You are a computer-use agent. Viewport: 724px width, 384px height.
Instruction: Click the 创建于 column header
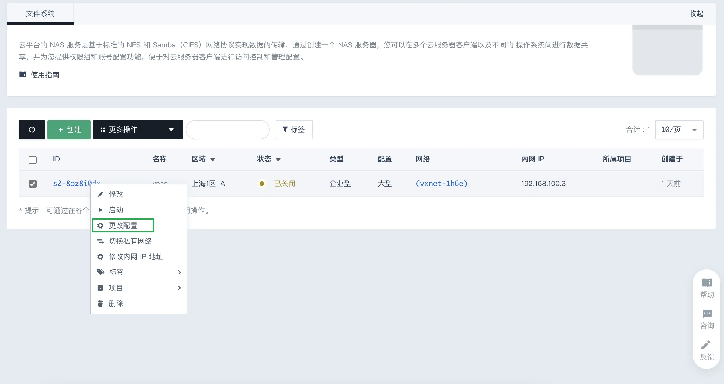point(672,159)
